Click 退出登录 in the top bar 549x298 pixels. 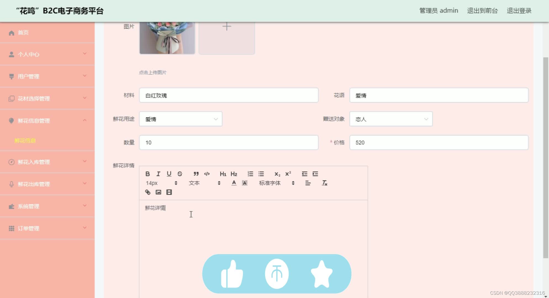(519, 10)
